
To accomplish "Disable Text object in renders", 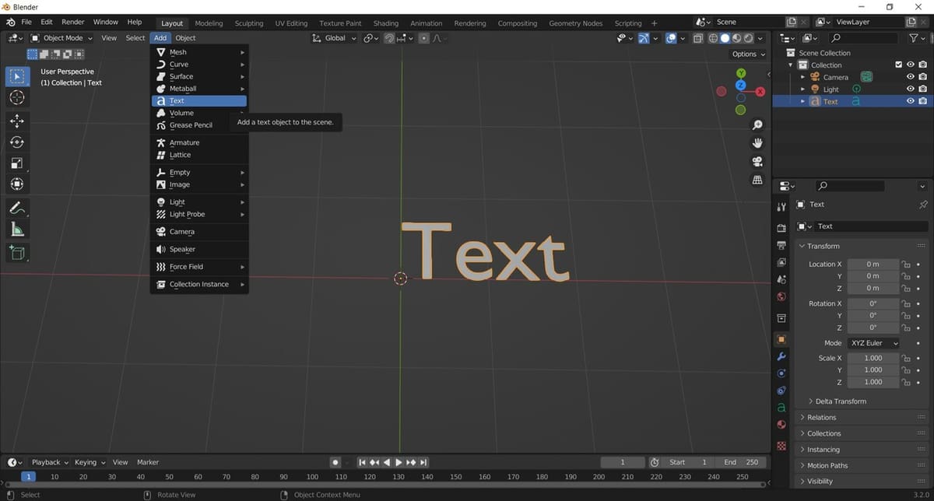I will tap(922, 101).
